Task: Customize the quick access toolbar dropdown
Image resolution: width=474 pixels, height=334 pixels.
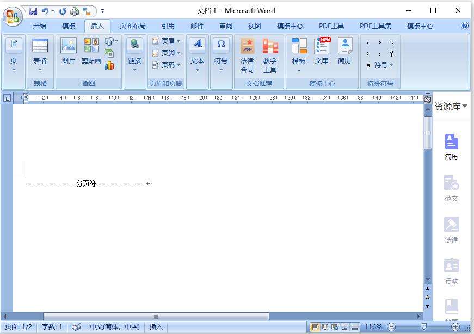Action: (x=103, y=11)
